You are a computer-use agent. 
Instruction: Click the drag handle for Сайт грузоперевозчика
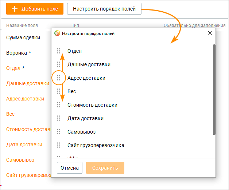[59, 145]
